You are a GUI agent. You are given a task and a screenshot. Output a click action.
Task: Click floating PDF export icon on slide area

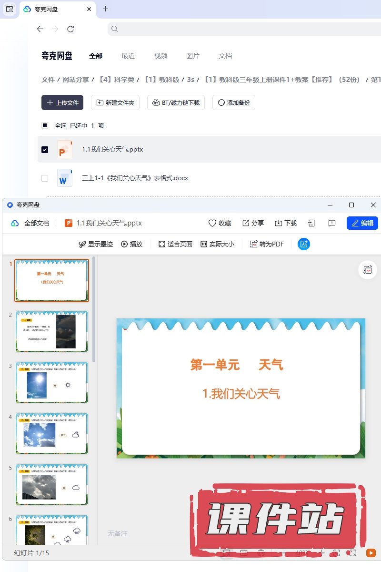[367, 270]
